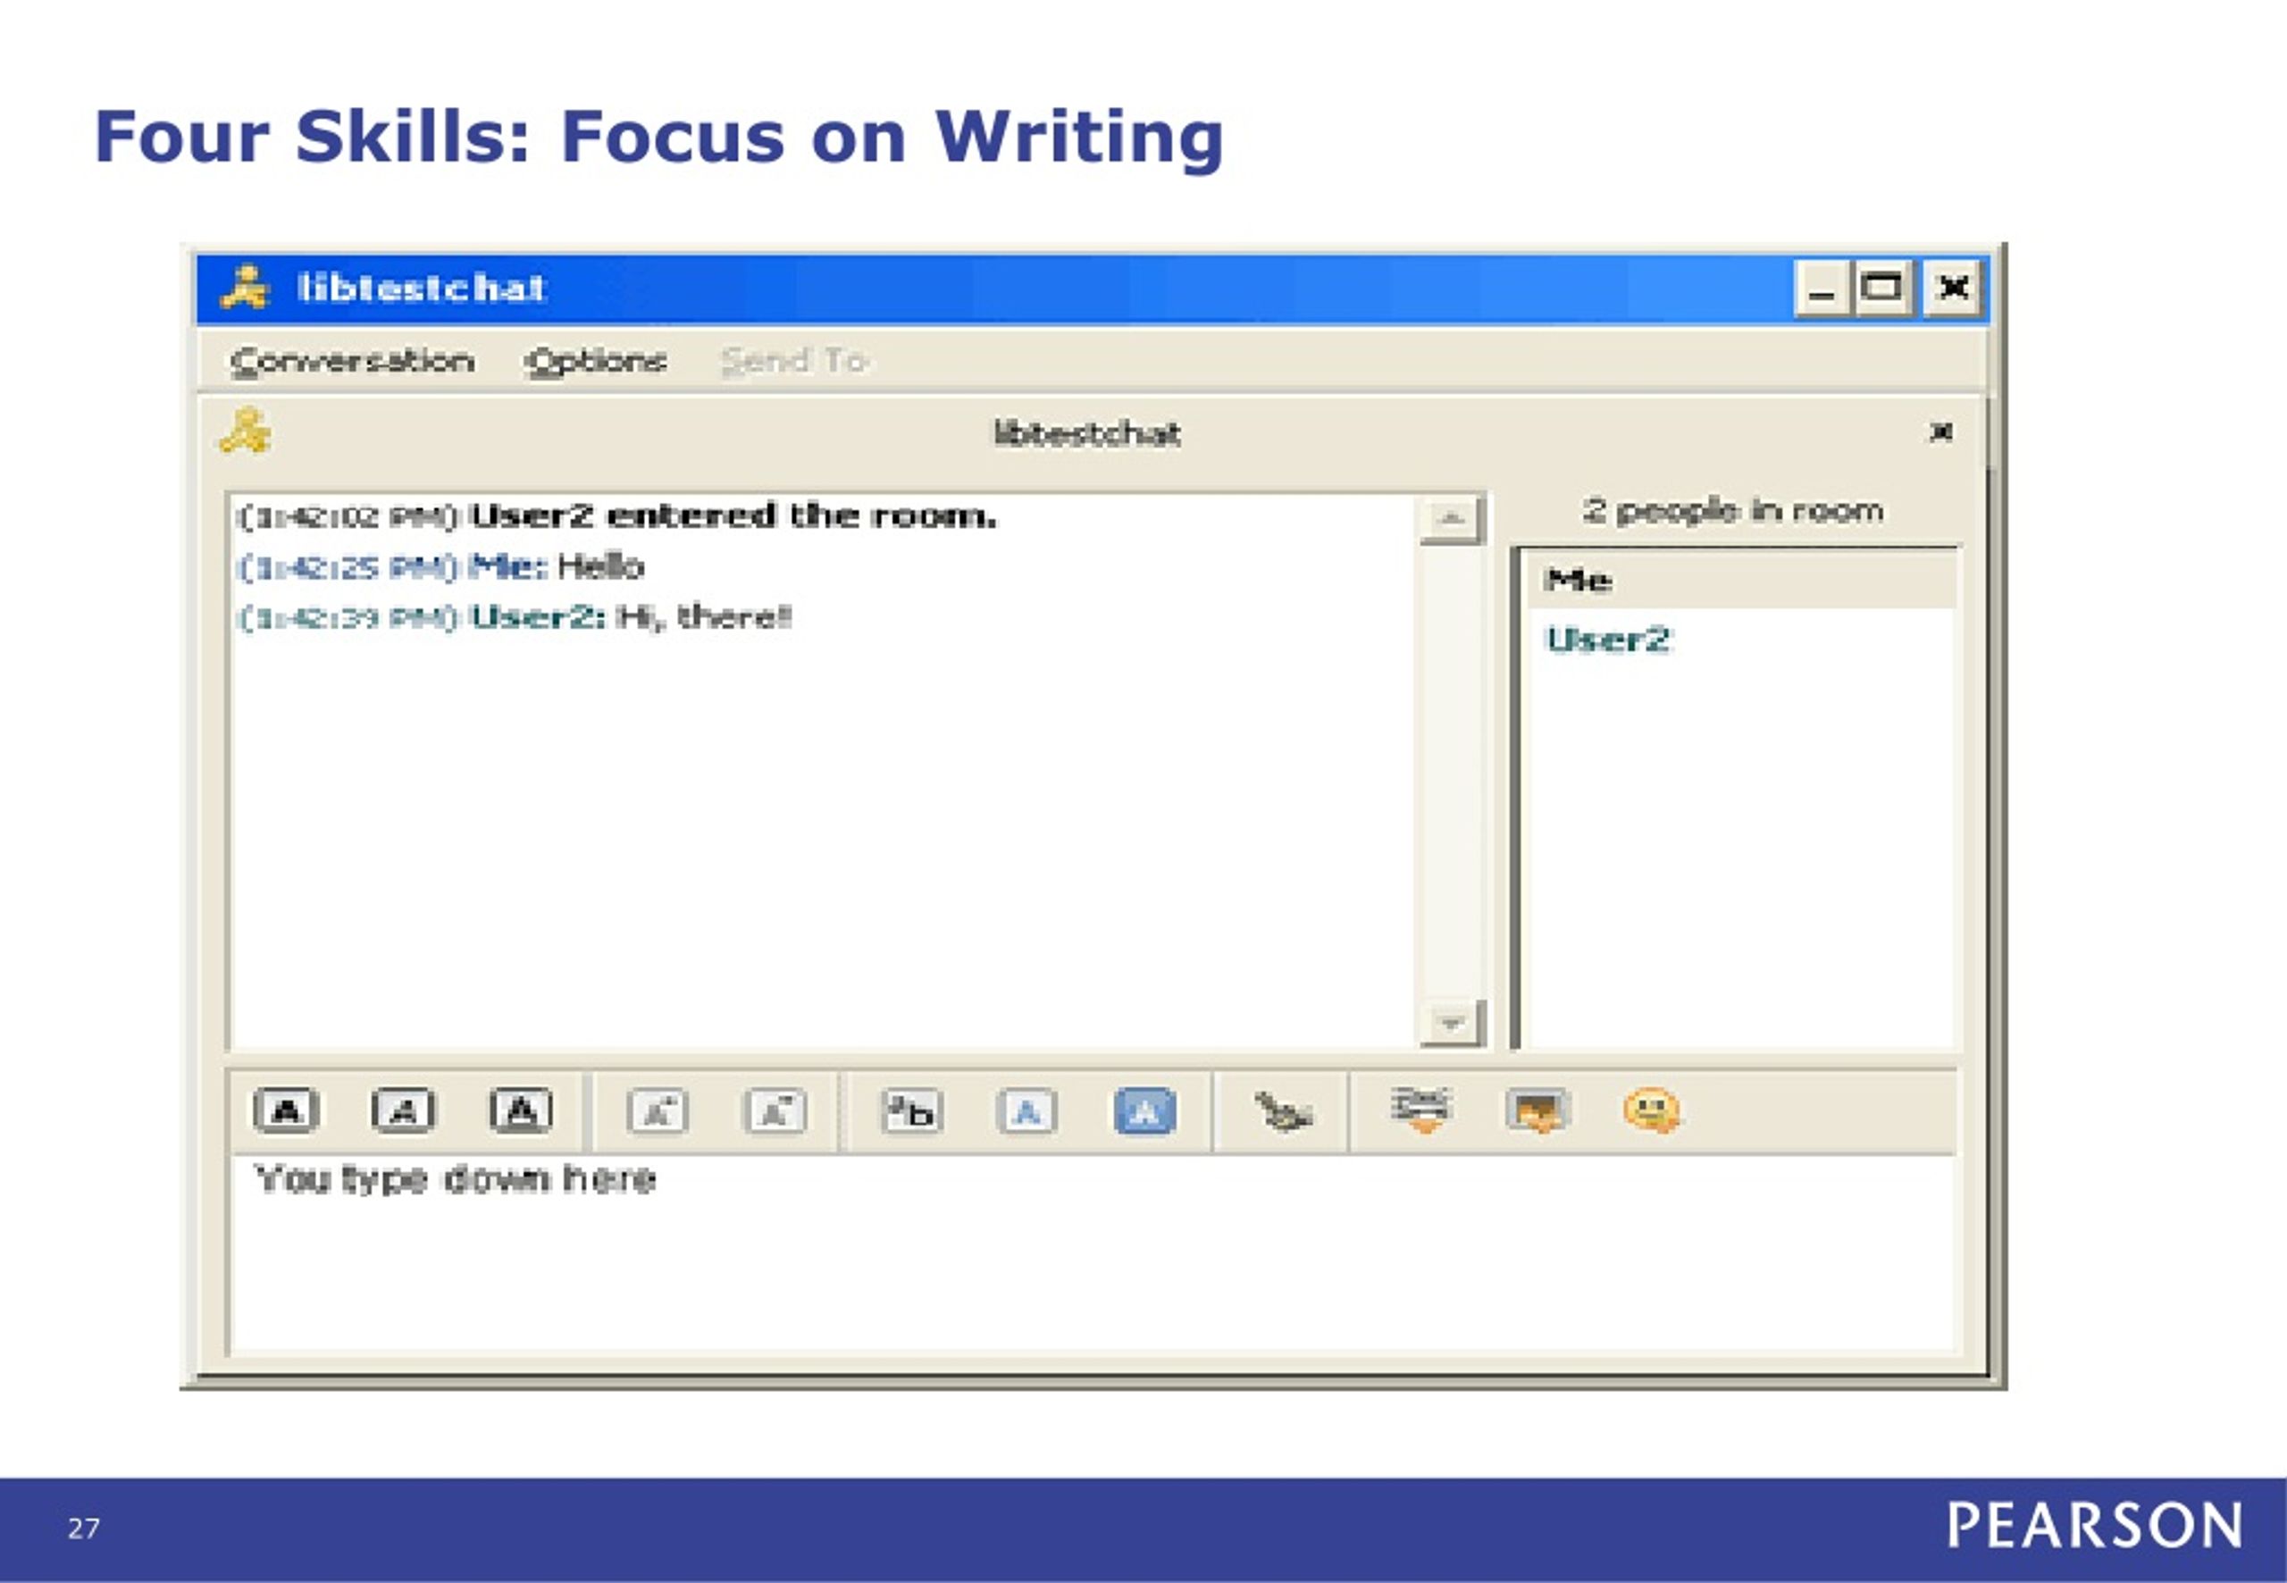2287x1583 pixels.
Task: Click the '2 people in room' label
Action: (1734, 511)
